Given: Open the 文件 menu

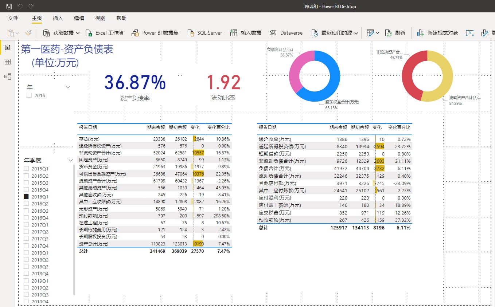Looking at the screenshot, I should click(13, 18).
